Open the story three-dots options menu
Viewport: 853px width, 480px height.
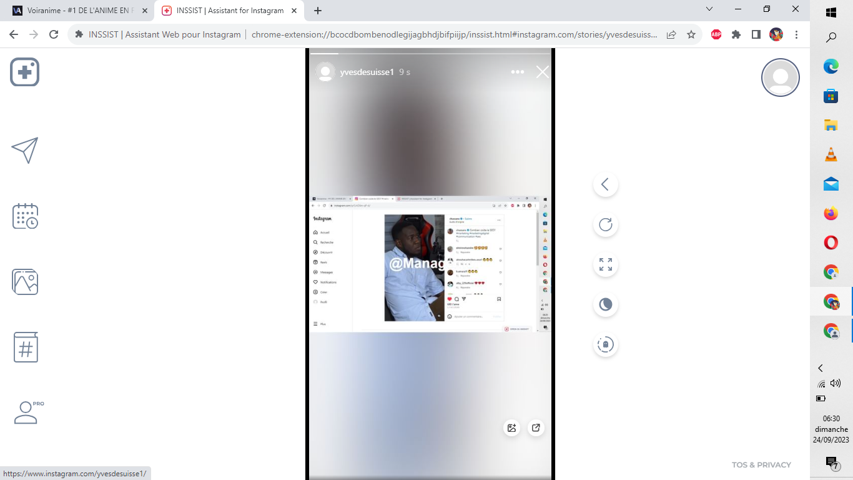click(x=518, y=72)
